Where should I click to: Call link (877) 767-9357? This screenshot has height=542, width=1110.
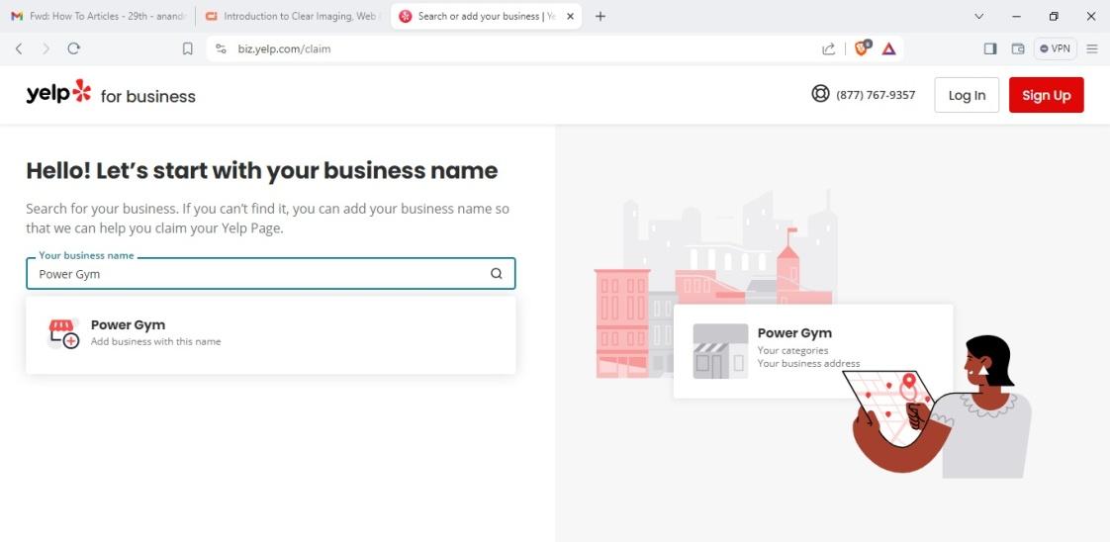pos(875,95)
